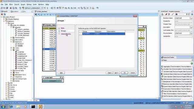Open the Debug menu
194x109 pixels.
(29, 5)
